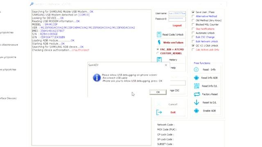
Task: Click the Reconnect USB cable message line
Action: [115, 78]
